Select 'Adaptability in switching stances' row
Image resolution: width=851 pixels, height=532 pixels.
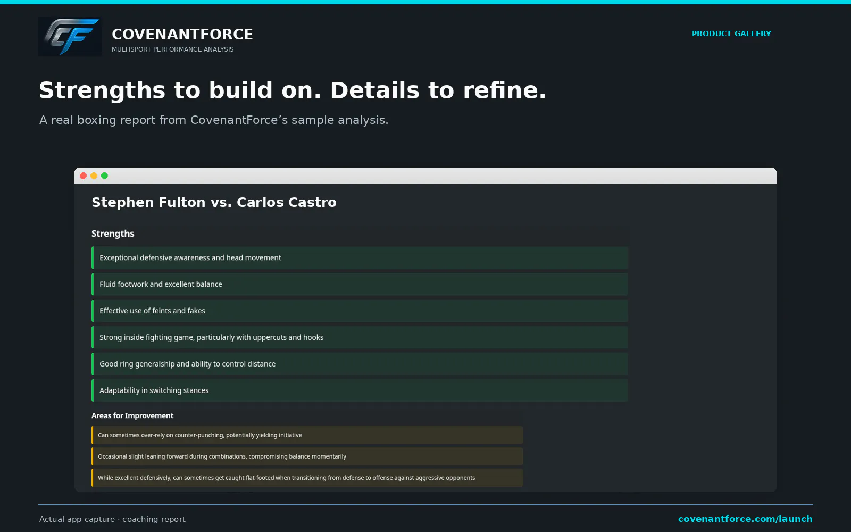pyautogui.click(x=360, y=390)
